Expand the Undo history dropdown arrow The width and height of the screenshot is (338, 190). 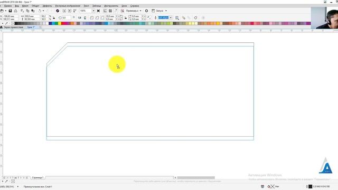[43, 11]
